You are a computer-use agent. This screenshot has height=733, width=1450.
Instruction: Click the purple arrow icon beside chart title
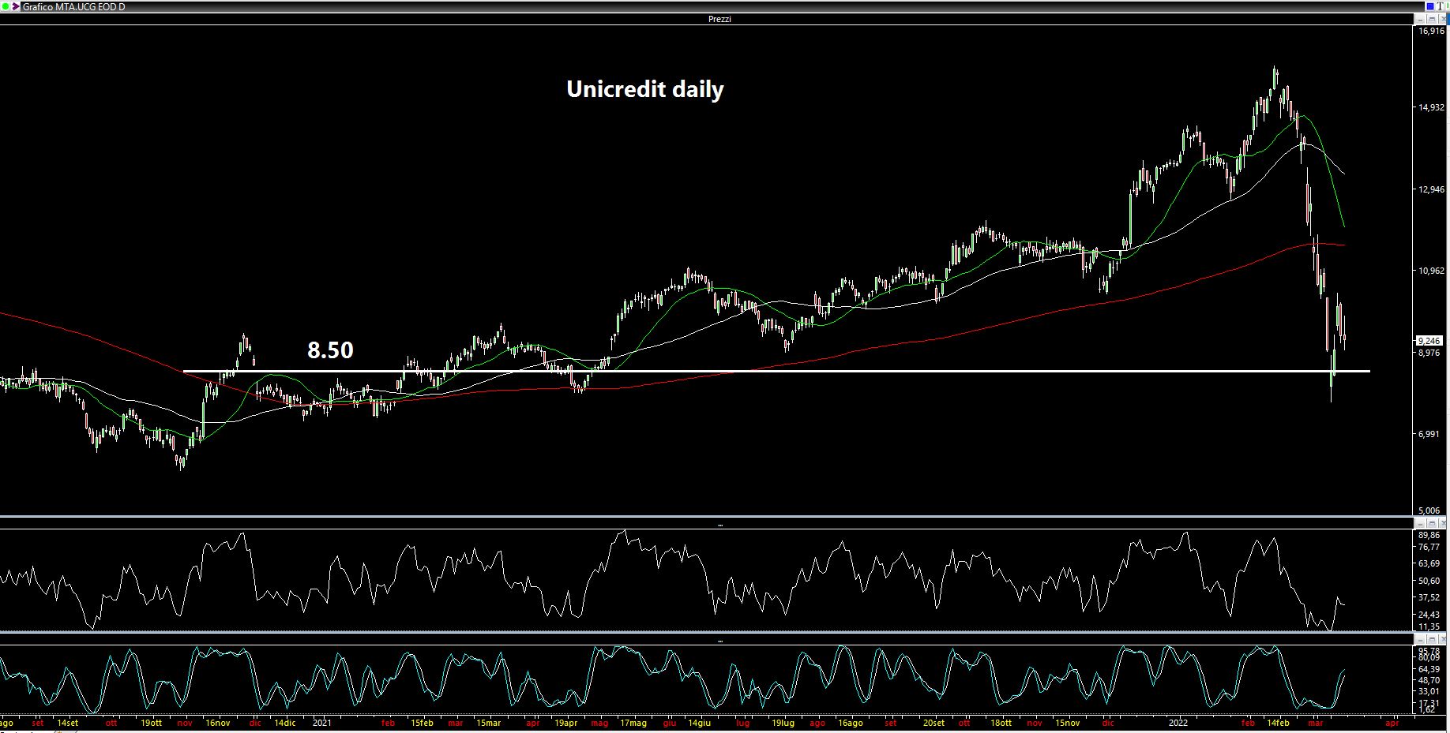[16, 6]
